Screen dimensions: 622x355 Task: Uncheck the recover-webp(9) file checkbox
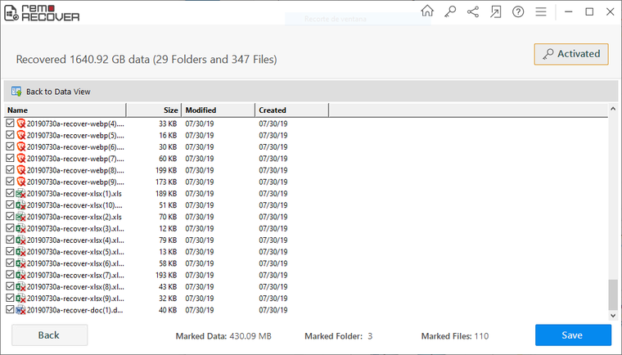tap(11, 182)
